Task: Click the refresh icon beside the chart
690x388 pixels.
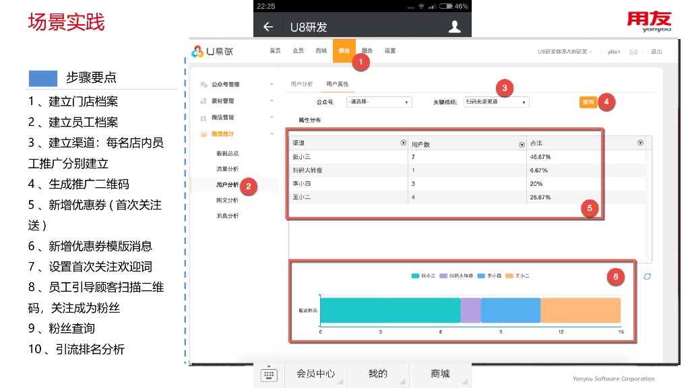Action: [647, 276]
